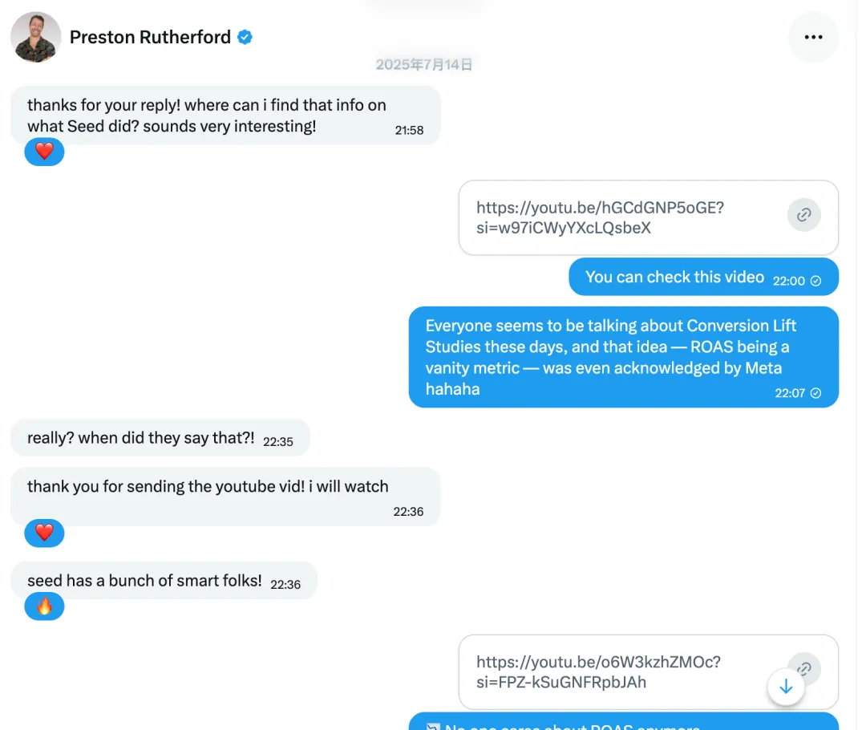
Task: Click Preston Rutherford's profile avatar
Action: 36,37
